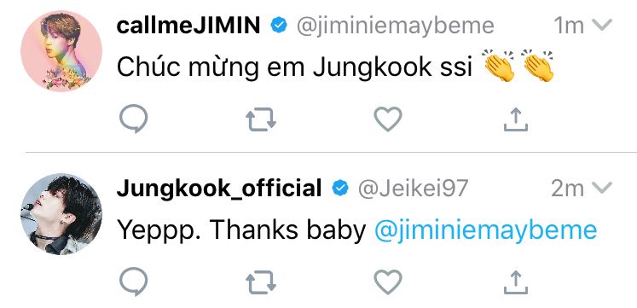The width and height of the screenshot is (637, 308).
Task: Click callmeJIMIN's verified badge
Action: pyautogui.click(x=279, y=26)
